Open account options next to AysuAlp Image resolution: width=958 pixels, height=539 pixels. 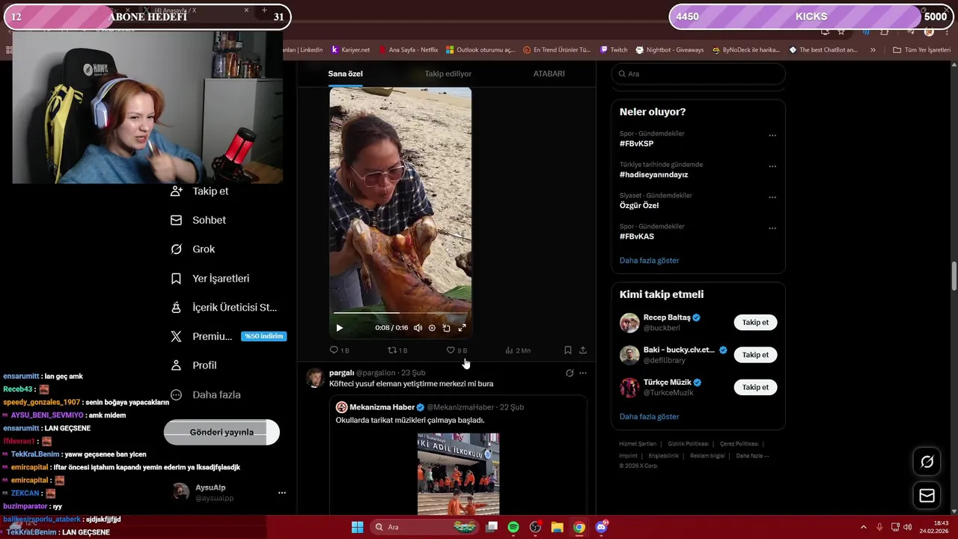pyautogui.click(x=282, y=493)
